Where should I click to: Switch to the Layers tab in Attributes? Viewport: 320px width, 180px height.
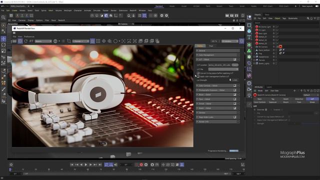(269, 87)
